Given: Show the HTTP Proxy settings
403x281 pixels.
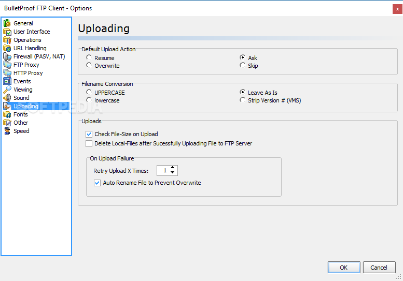Looking at the screenshot, I should pos(28,73).
